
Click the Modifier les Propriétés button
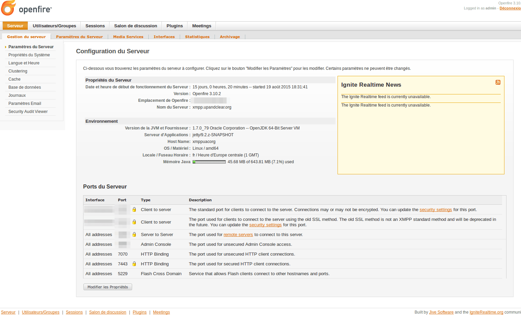click(108, 287)
